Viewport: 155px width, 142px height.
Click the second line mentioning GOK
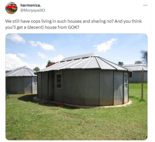(42, 27)
